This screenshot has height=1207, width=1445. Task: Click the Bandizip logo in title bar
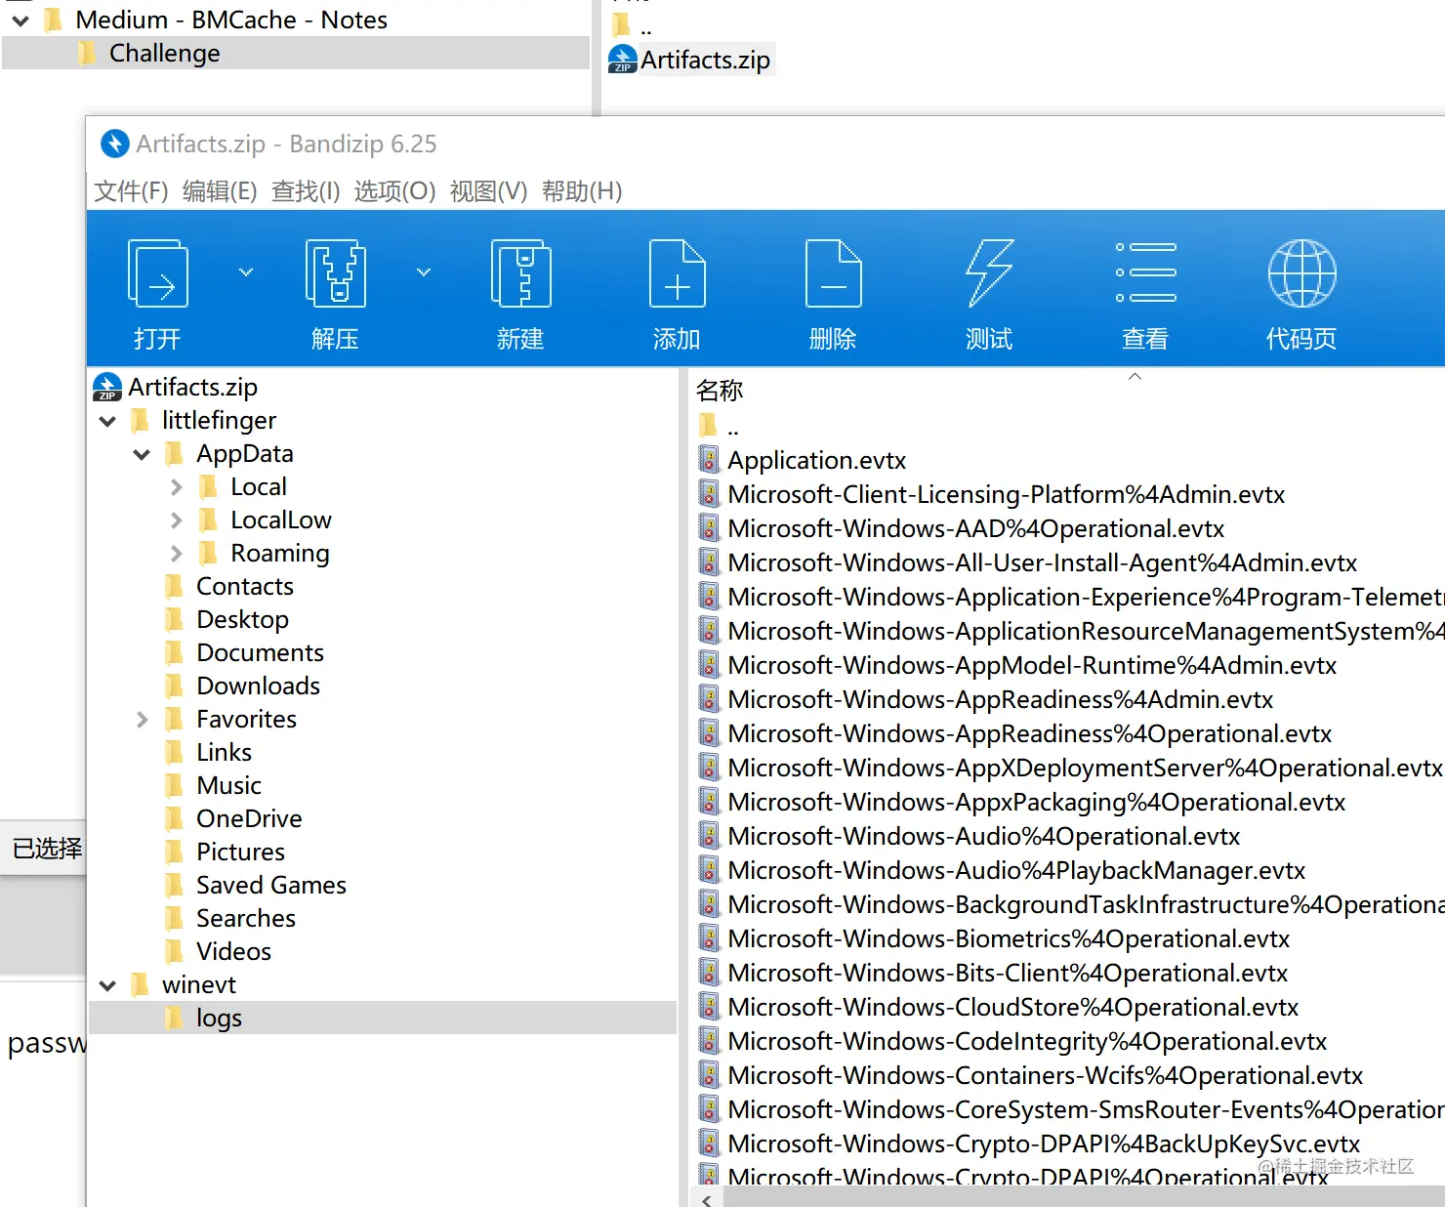coord(115,144)
